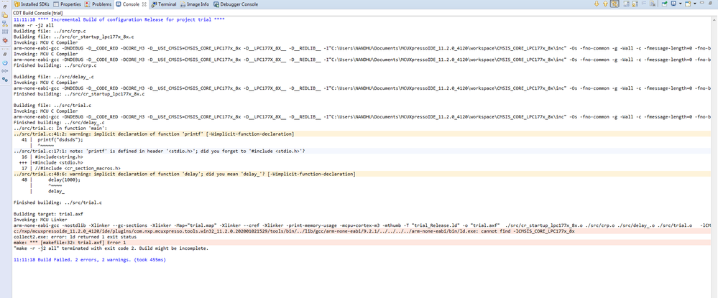Toggle the highlighted show-error-in-editor button
This screenshot has width=718, height=298.
click(x=615, y=4)
